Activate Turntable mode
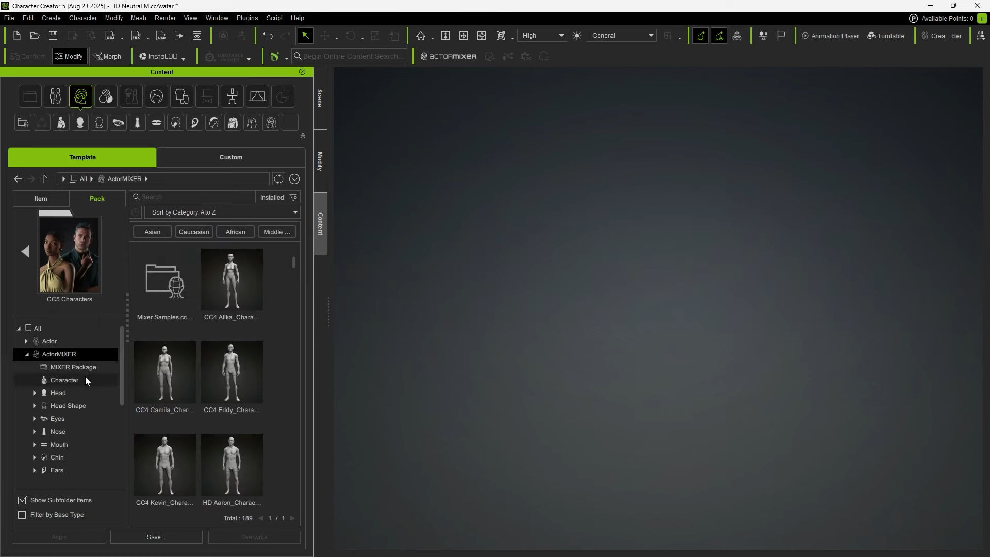Viewport: 990px width, 557px height. pos(886,36)
